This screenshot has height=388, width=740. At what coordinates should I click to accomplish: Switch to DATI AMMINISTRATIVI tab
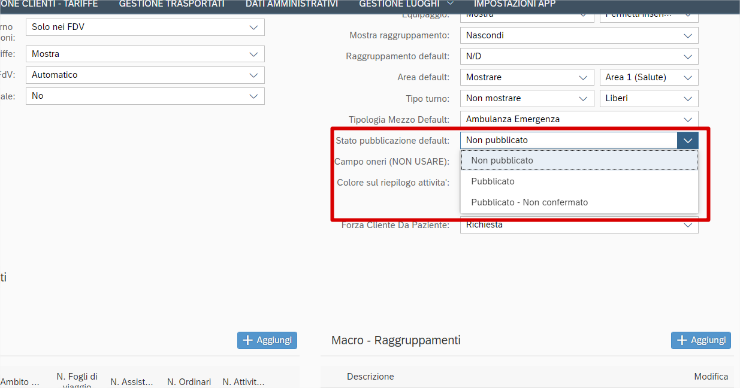pyautogui.click(x=291, y=4)
